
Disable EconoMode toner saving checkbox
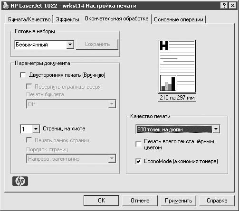[138, 161]
